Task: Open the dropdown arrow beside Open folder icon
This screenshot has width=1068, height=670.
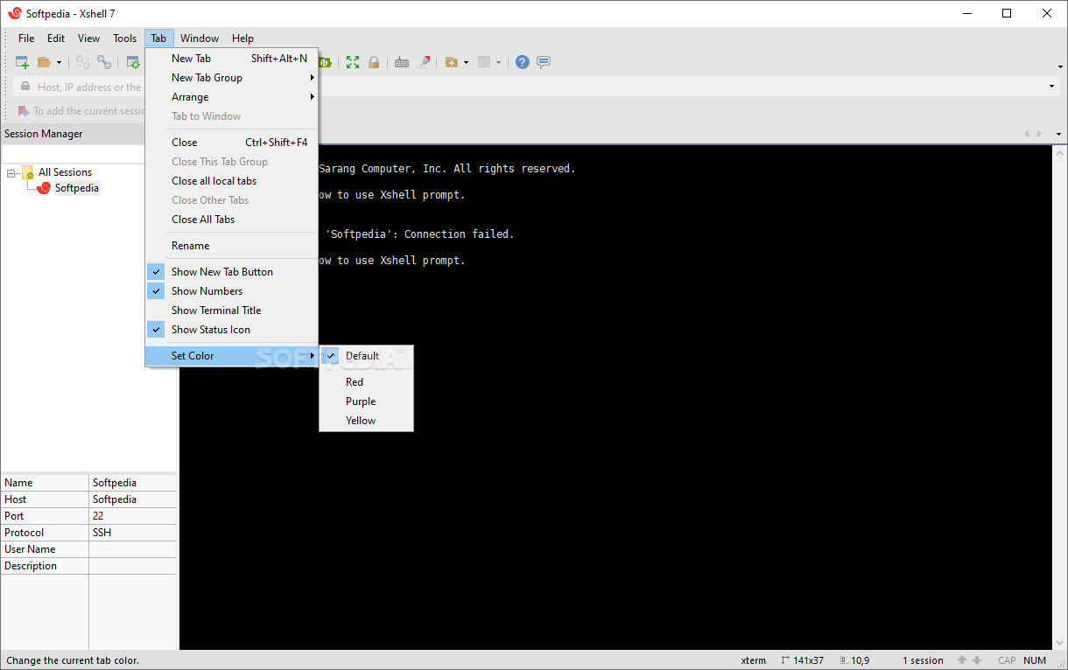Action: (x=60, y=62)
